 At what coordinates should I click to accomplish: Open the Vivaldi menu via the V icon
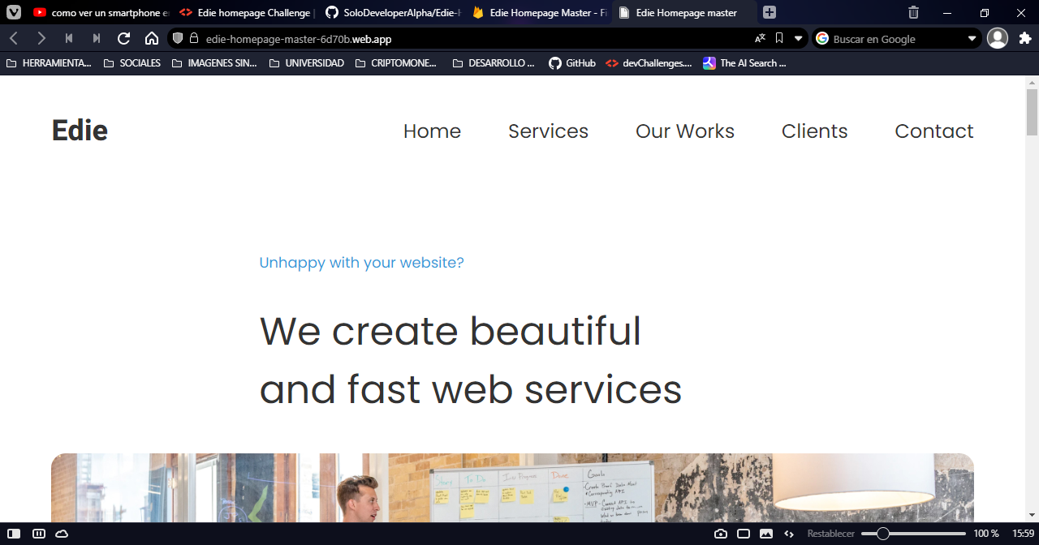pyautogui.click(x=13, y=12)
